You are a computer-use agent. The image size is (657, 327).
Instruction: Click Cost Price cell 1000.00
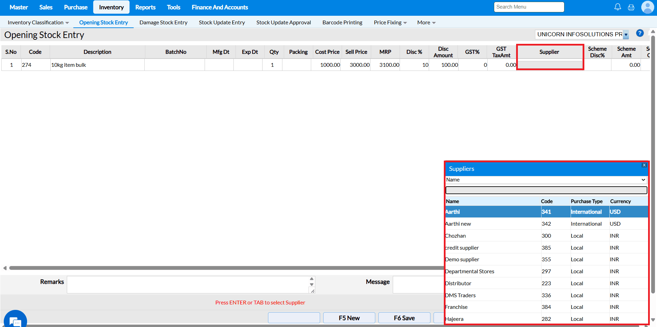coord(326,65)
